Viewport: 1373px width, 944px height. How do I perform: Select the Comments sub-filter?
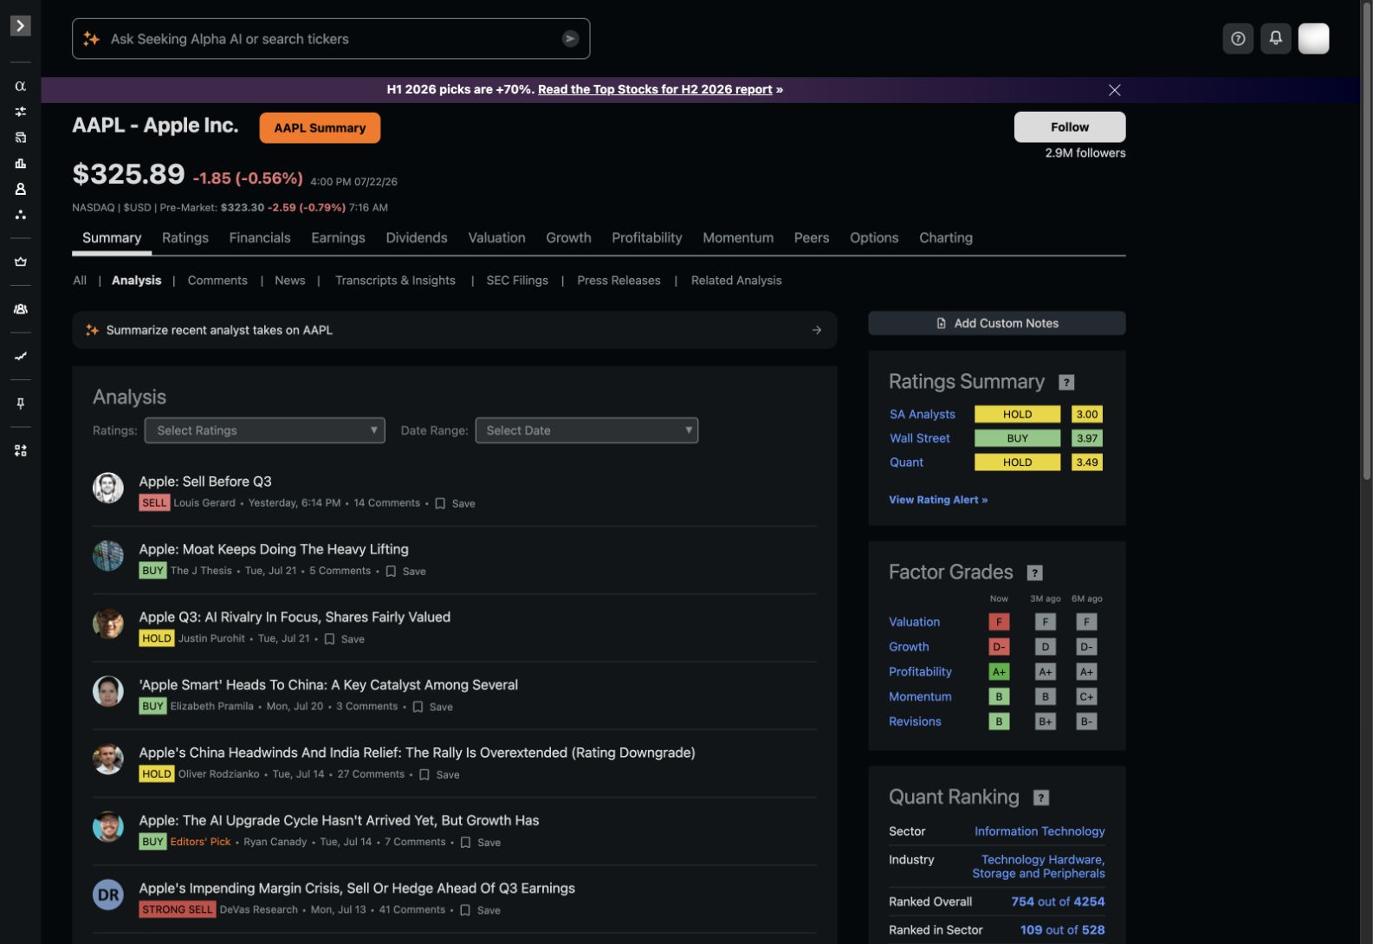pos(217,281)
